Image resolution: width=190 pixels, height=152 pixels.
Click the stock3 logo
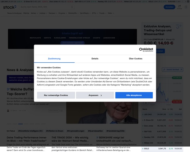click(10, 7)
